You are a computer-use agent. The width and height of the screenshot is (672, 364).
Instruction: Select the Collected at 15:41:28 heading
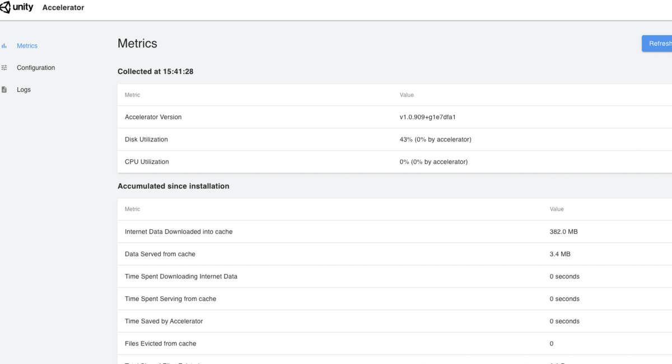coord(155,72)
